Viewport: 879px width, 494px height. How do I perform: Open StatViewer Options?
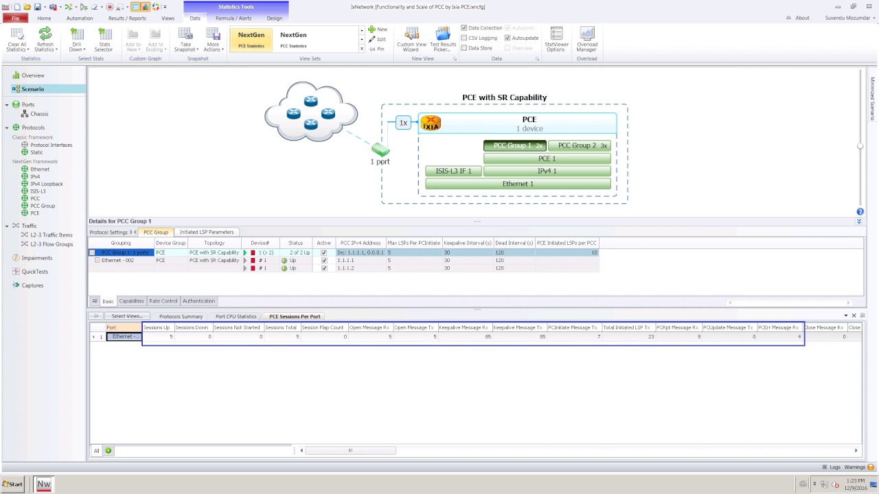556,40
